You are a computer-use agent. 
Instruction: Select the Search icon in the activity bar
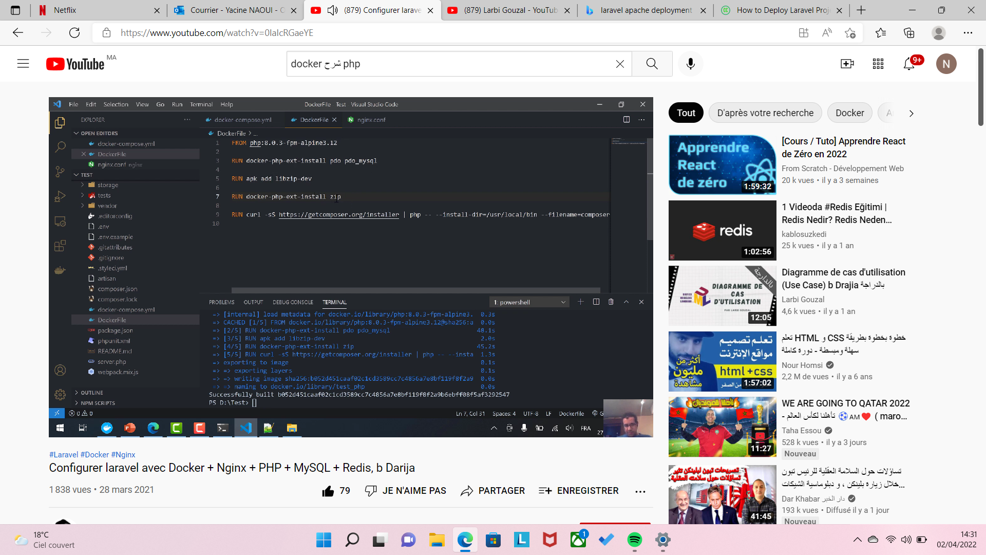tap(60, 146)
